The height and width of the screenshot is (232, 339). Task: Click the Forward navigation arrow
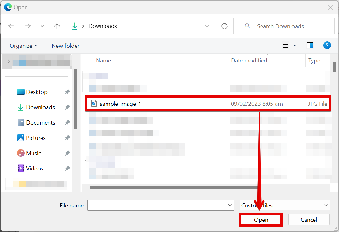tap(28, 26)
